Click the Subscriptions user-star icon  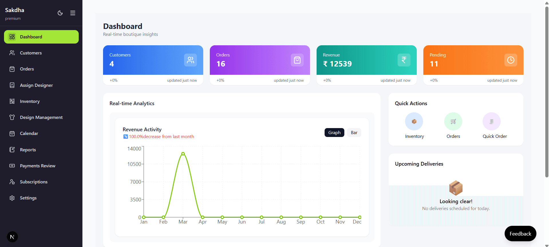pyautogui.click(x=12, y=182)
